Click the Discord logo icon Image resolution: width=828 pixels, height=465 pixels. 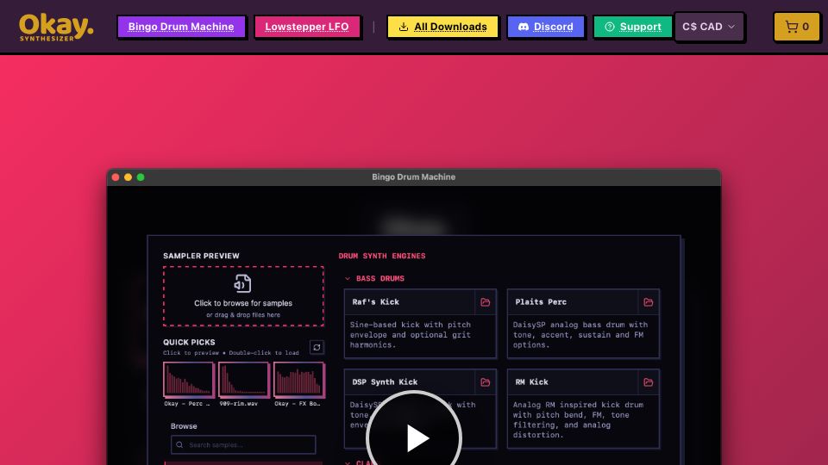tap(524, 27)
